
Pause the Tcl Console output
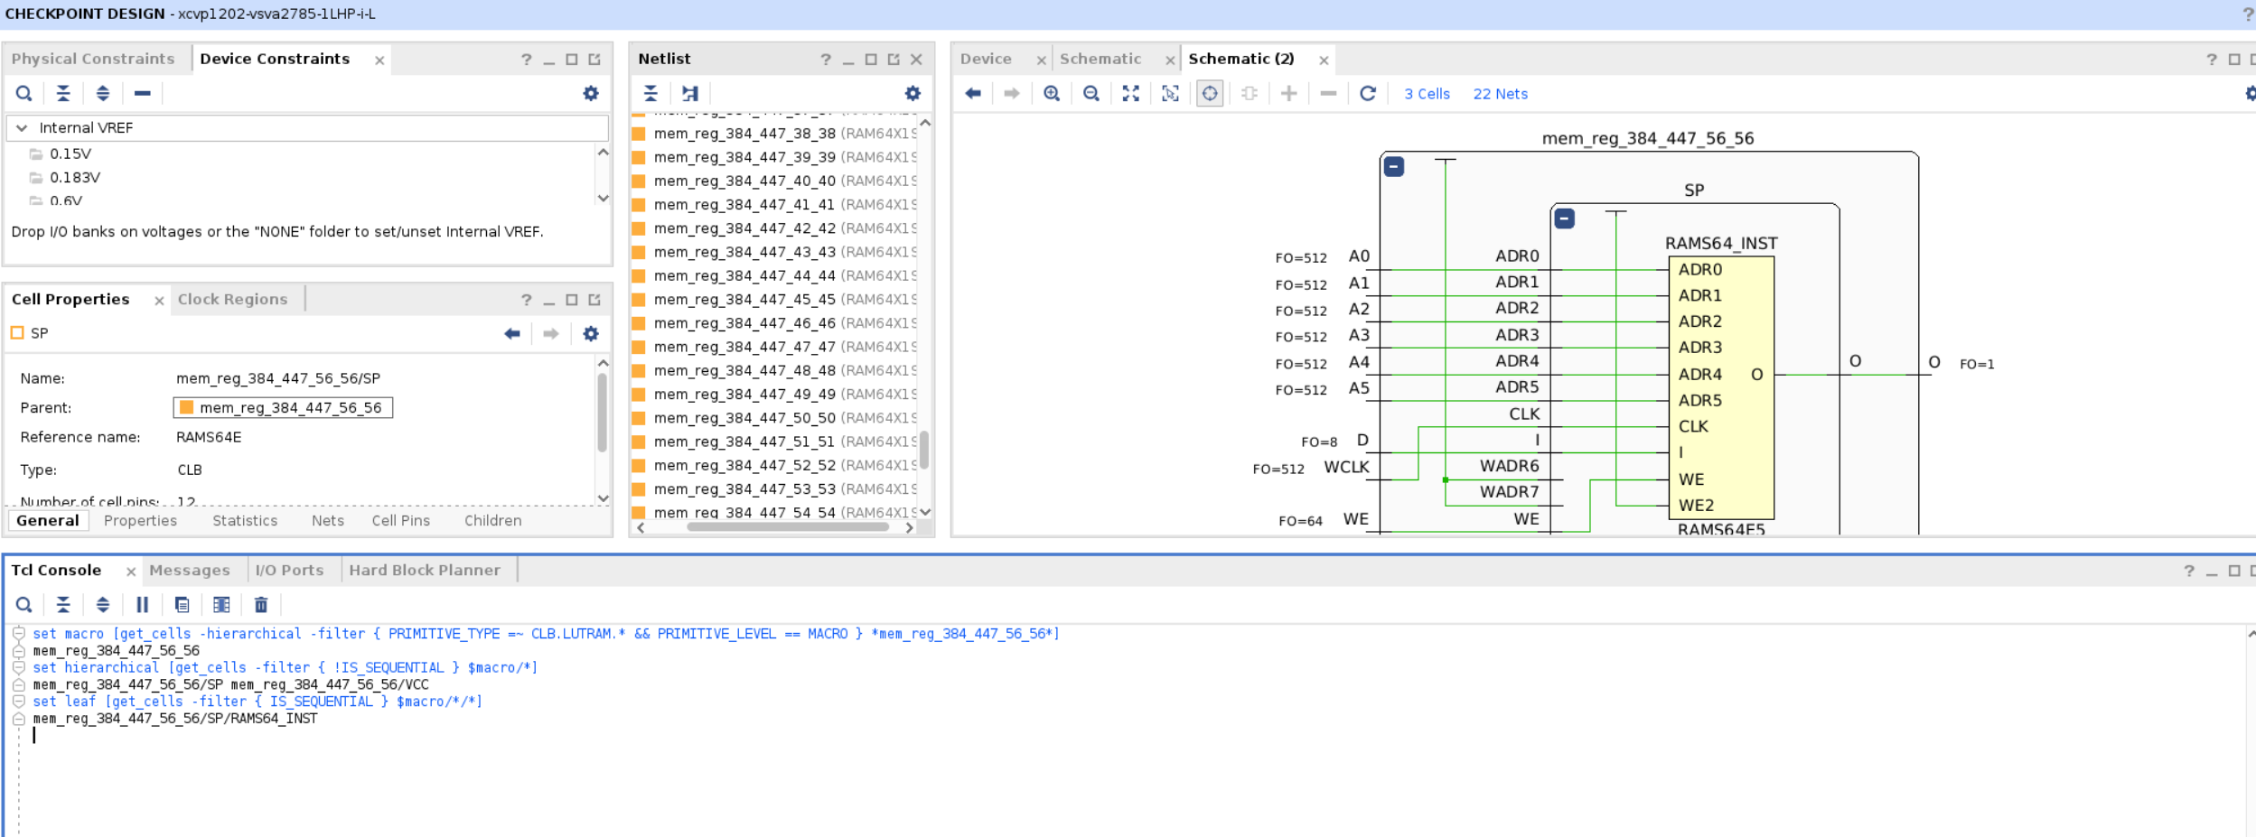pyautogui.click(x=142, y=605)
